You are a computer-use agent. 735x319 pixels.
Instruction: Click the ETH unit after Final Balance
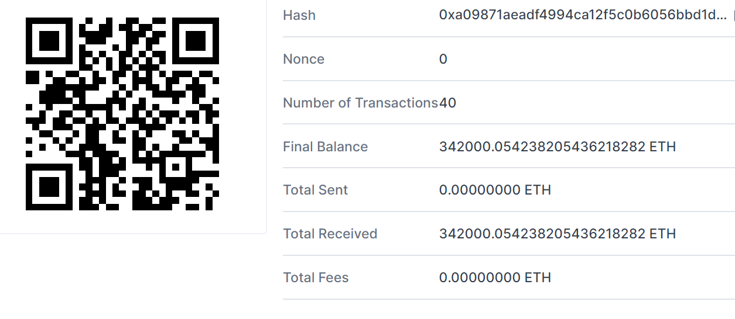(663, 147)
